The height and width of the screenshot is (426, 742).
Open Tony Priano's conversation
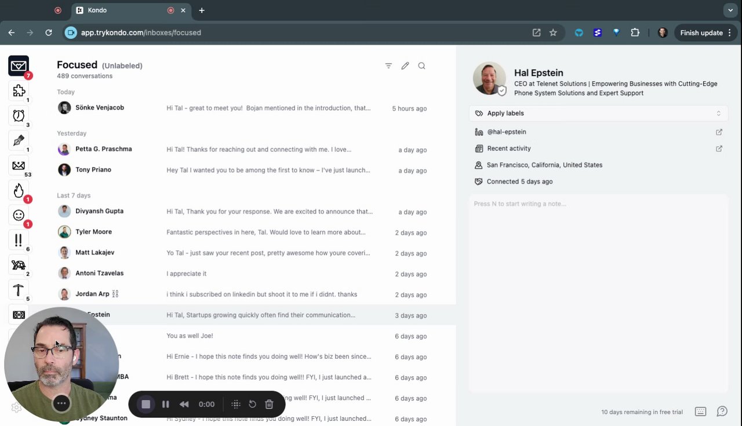(242, 170)
